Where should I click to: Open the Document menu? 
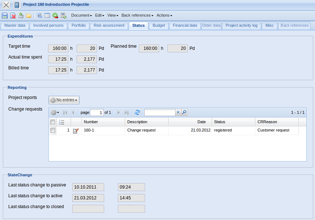tap(81, 16)
